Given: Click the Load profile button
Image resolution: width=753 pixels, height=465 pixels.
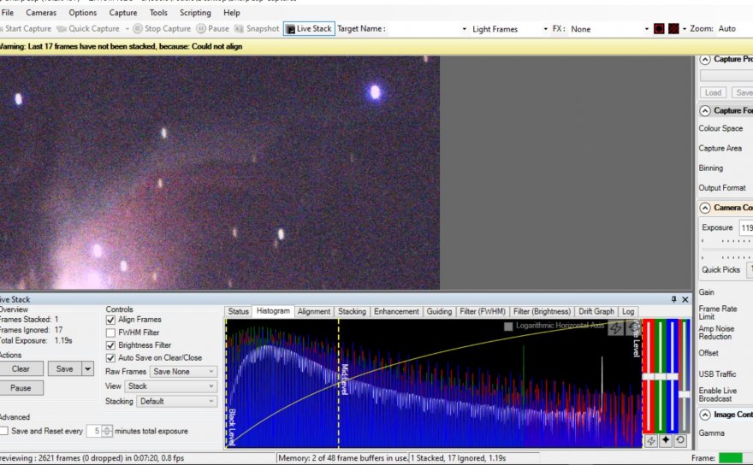Looking at the screenshot, I should 713,92.
